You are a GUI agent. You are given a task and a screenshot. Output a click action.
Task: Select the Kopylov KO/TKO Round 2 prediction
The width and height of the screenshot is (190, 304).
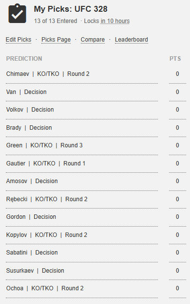[x=47, y=235]
